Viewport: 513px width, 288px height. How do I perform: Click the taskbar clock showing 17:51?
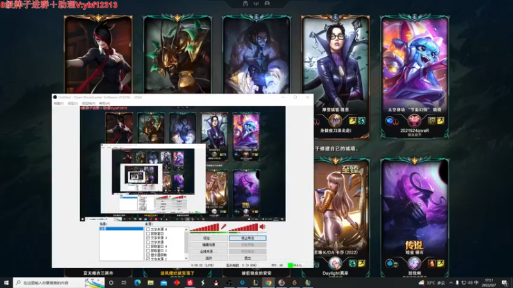click(x=489, y=283)
